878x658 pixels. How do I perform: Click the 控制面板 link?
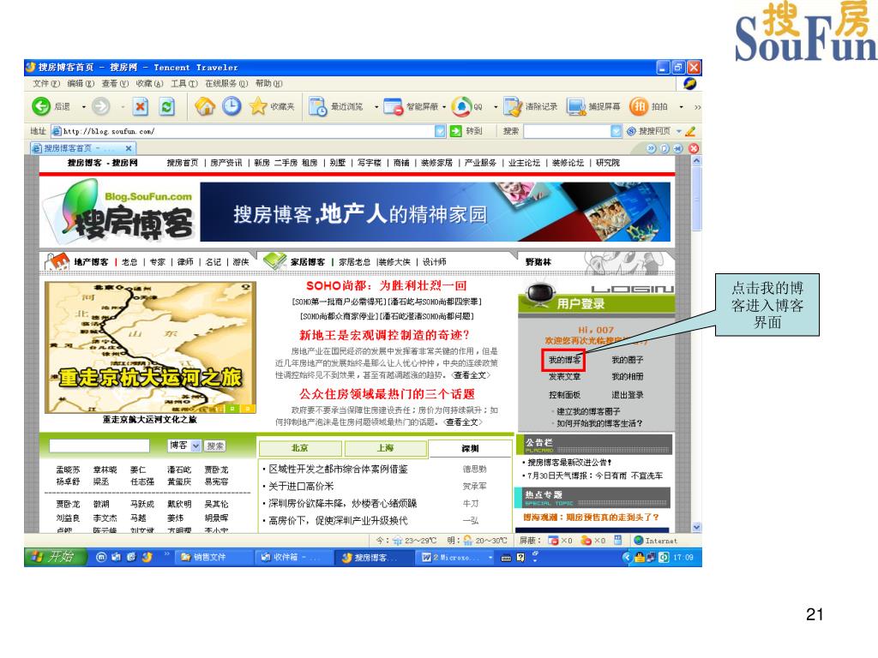(x=564, y=394)
